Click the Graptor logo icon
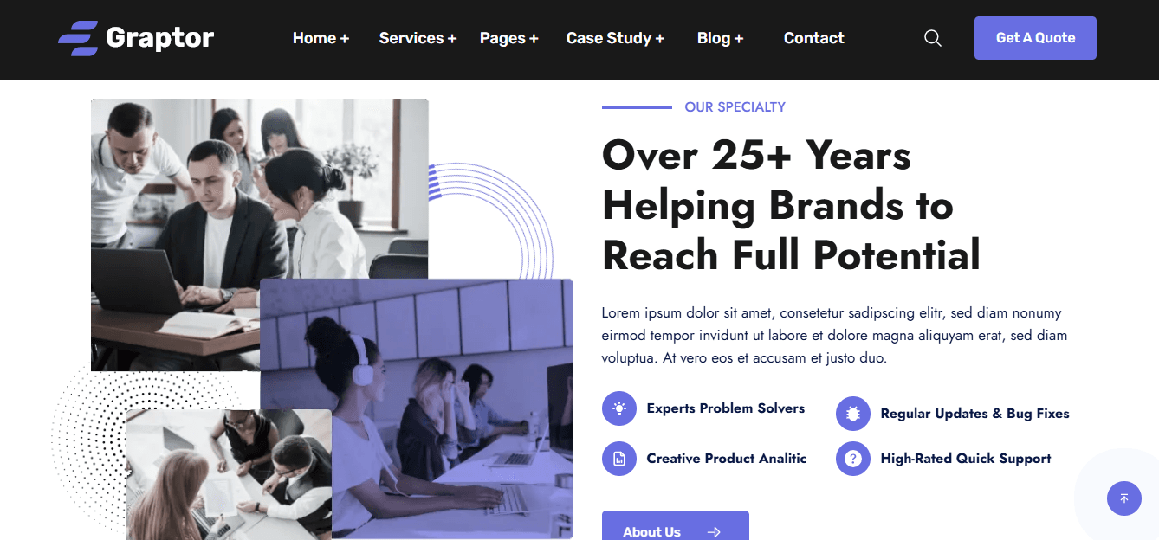Viewport: 1159px width, 540px height. click(78, 38)
